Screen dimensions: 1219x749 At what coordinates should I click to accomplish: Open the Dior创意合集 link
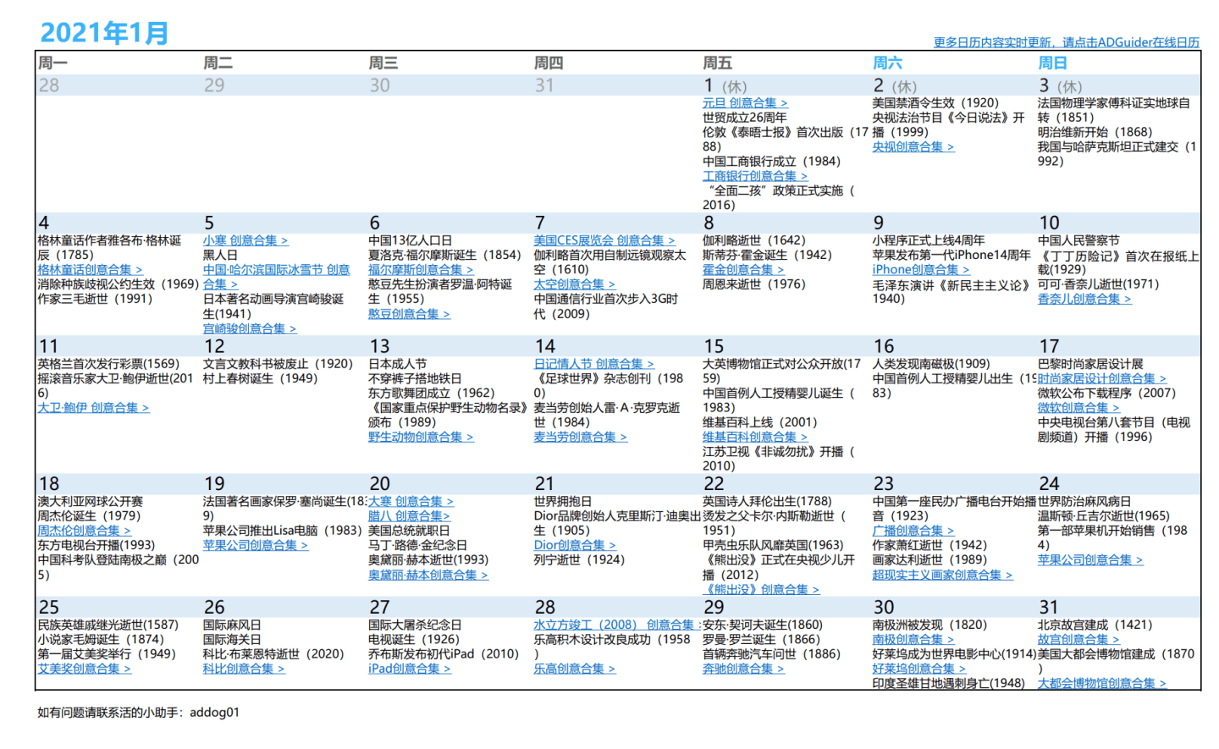575,546
